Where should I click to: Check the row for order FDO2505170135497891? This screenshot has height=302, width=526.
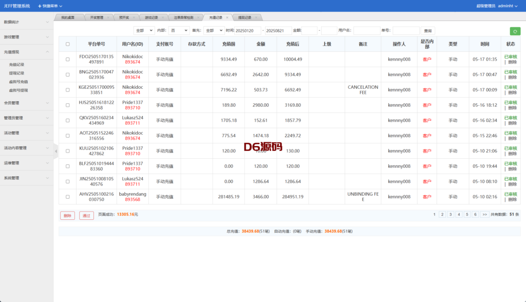click(x=67, y=60)
